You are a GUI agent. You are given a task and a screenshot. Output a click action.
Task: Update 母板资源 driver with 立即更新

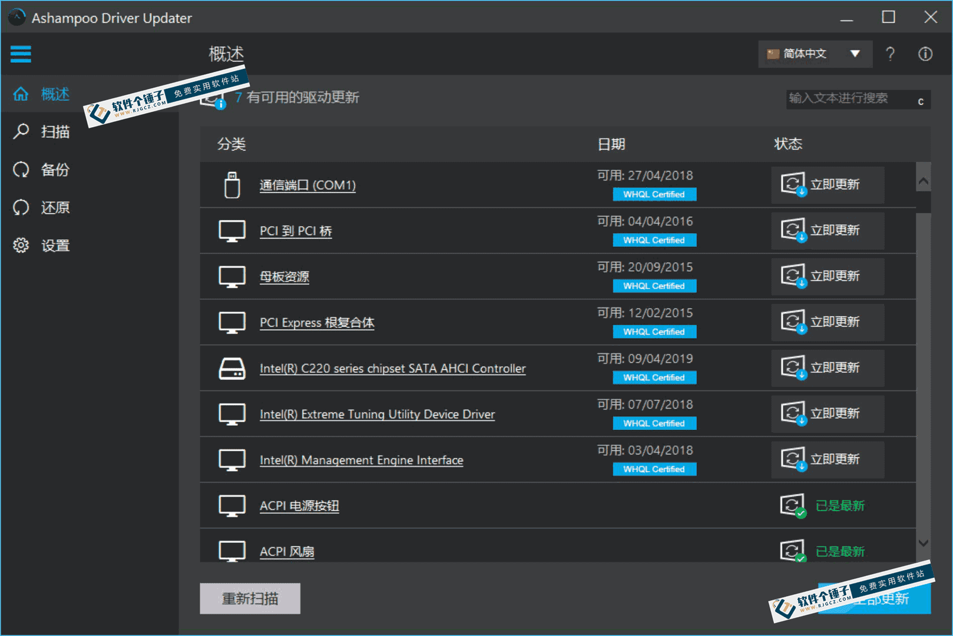pyautogui.click(x=828, y=277)
